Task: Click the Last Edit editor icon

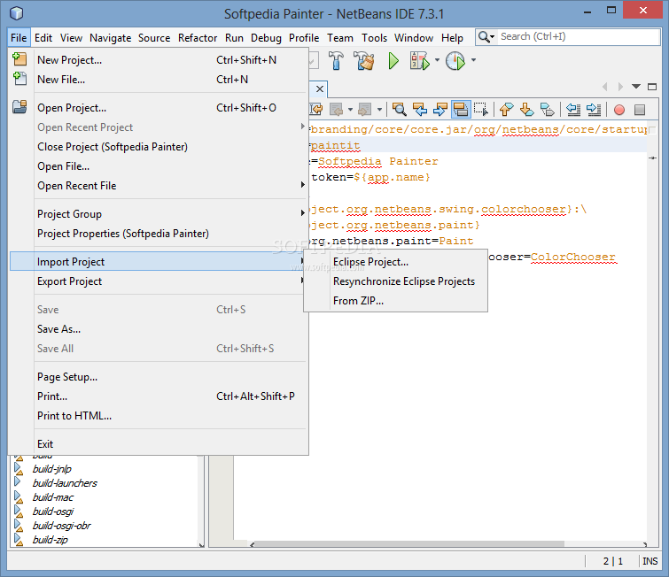Action: point(316,110)
